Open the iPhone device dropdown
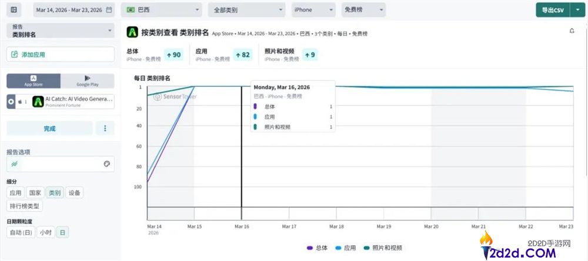 tap(313, 10)
